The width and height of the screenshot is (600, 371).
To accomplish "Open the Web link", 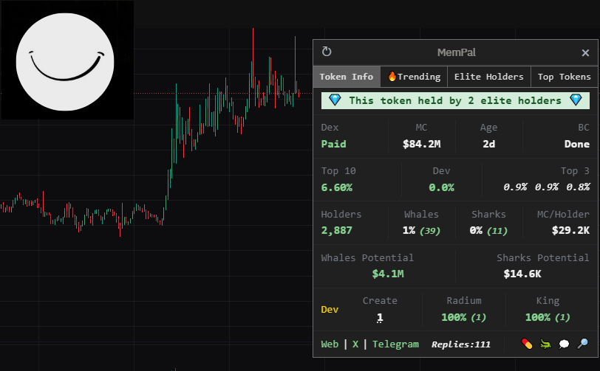I will 330,344.
